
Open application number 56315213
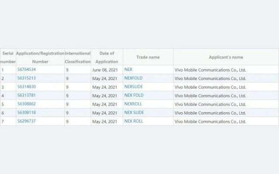tap(27, 78)
